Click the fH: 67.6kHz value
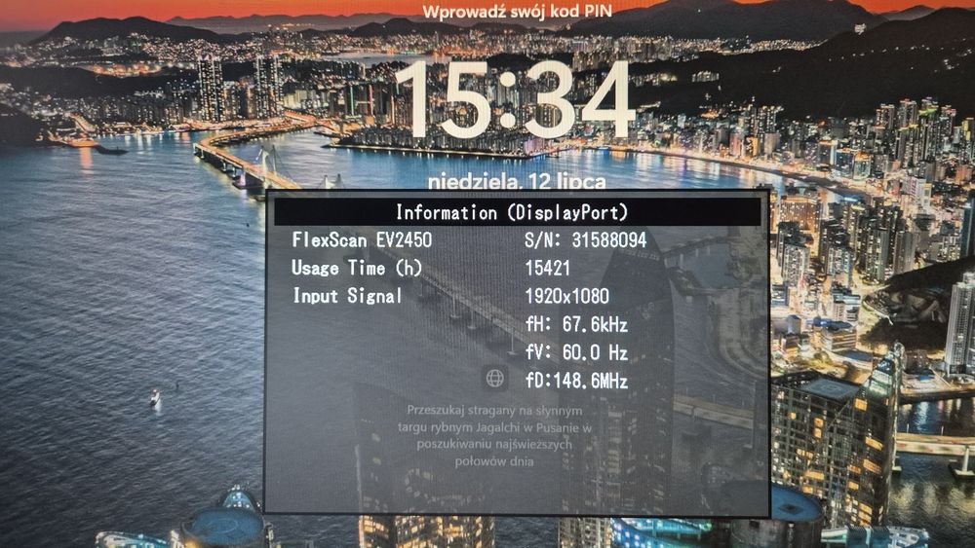975x548 pixels. pos(576,324)
